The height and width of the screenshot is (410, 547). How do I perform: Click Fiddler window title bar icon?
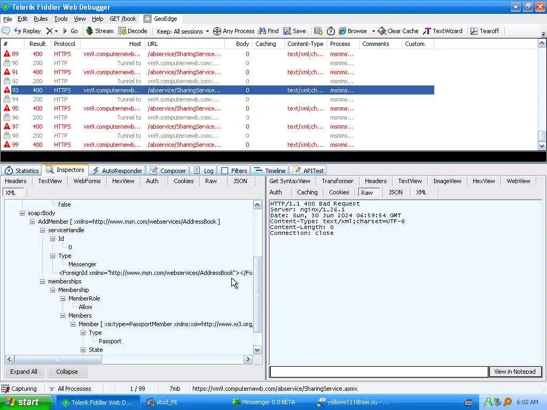point(5,6)
